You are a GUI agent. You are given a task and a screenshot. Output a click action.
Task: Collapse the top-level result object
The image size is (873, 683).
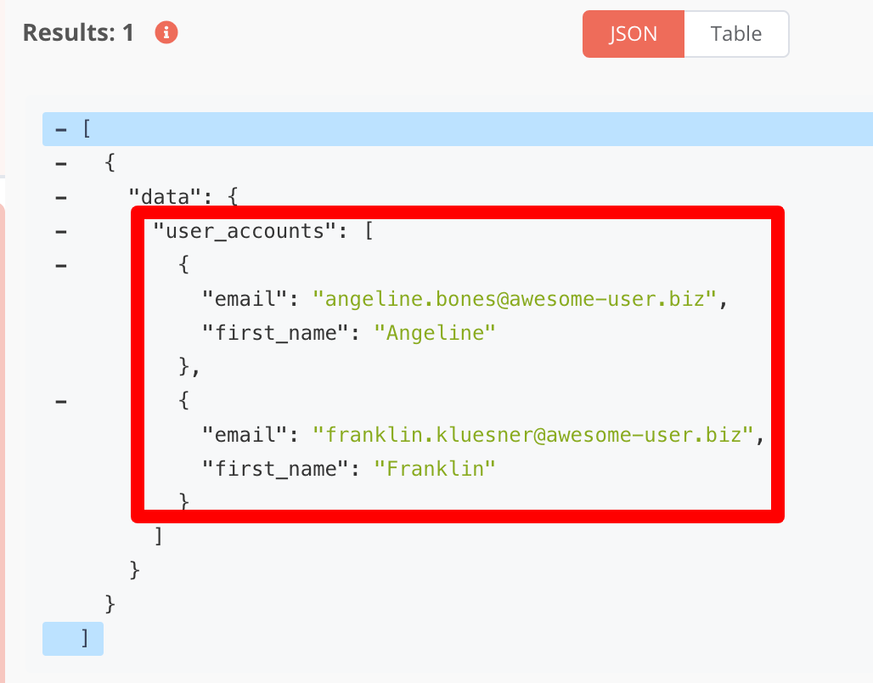(x=60, y=163)
